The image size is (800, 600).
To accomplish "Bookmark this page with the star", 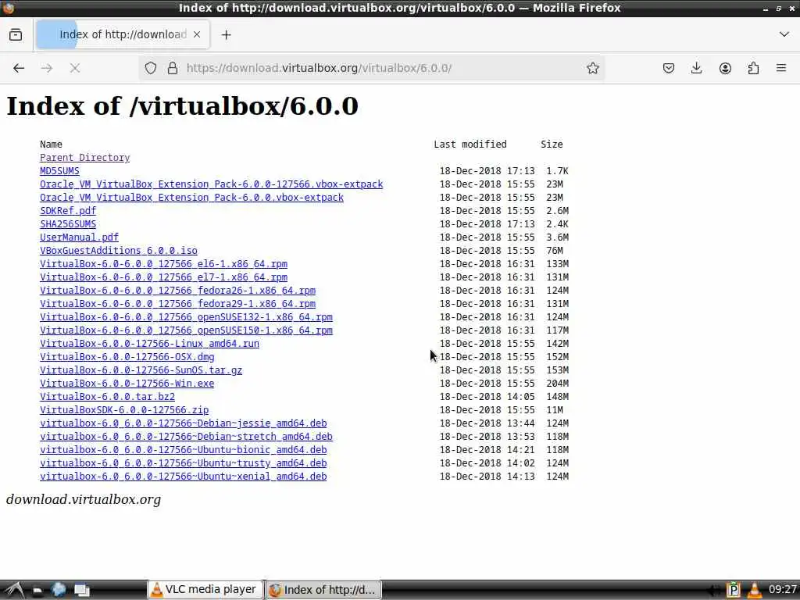I will pos(592,68).
